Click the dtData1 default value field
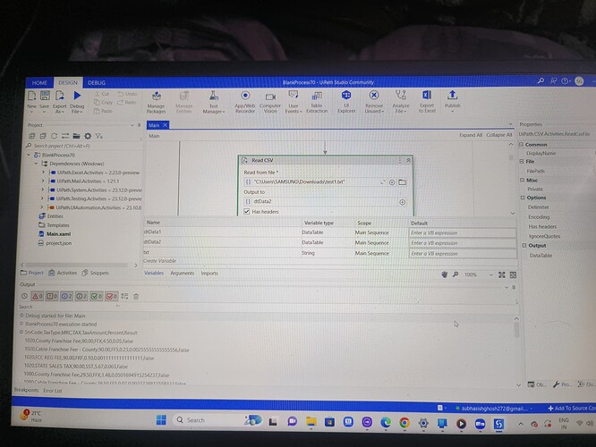 point(462,232)
